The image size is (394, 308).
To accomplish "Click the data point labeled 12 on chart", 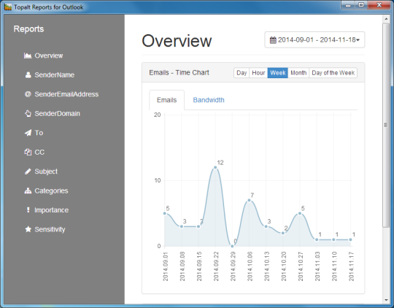I will coord(215,167).
